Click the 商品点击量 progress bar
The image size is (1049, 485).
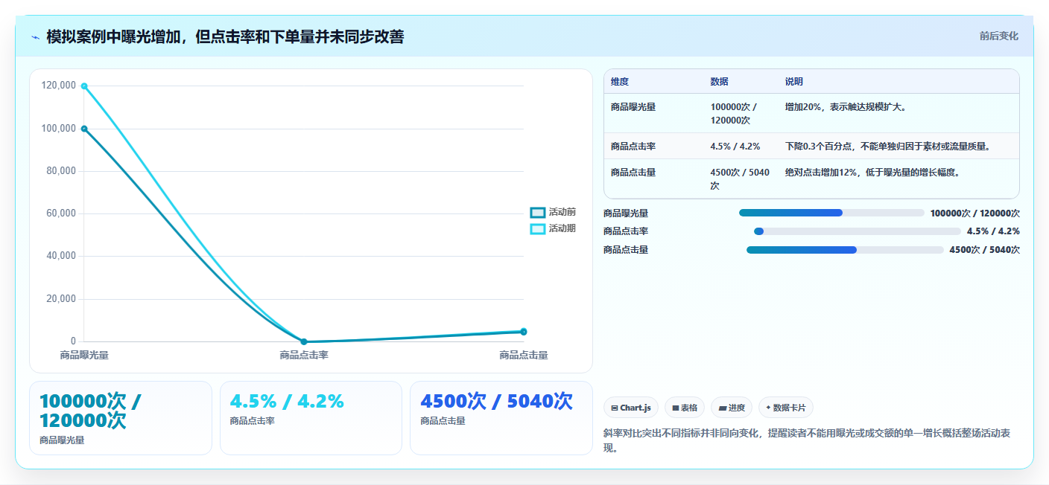[x=845, y=250]
